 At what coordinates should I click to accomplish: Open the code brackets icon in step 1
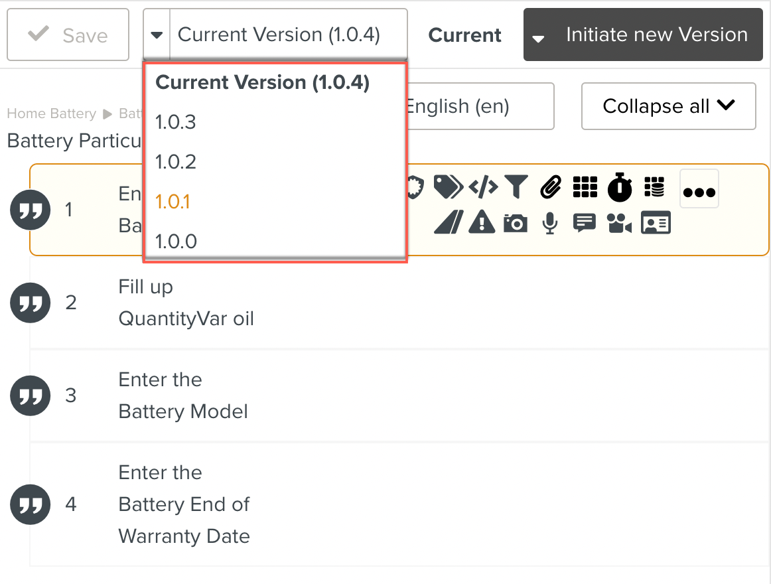tap(483, 188)
